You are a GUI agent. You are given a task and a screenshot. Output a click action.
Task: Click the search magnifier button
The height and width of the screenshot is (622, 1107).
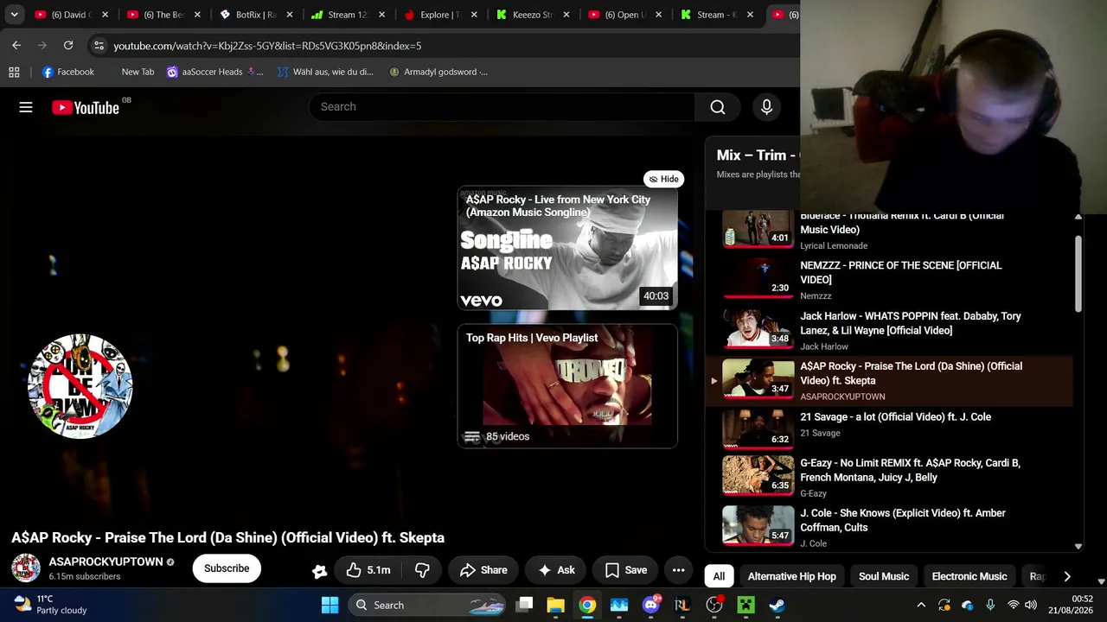point(718,107)
